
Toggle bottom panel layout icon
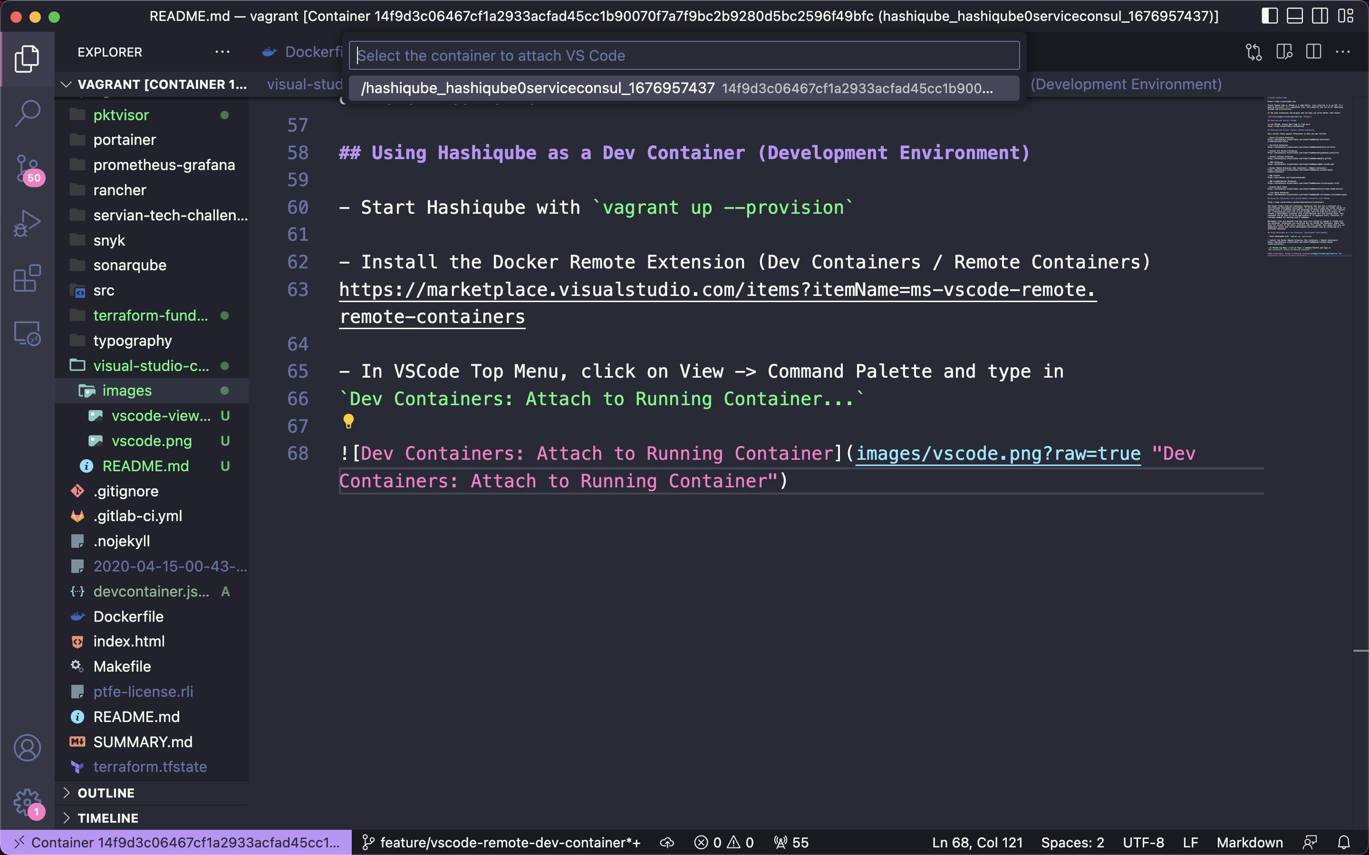tap(1295, 16)
